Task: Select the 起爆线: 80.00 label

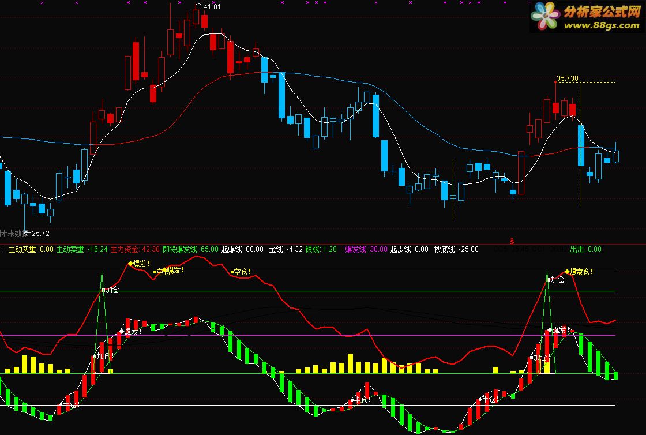Action: (x=242, y=249)
